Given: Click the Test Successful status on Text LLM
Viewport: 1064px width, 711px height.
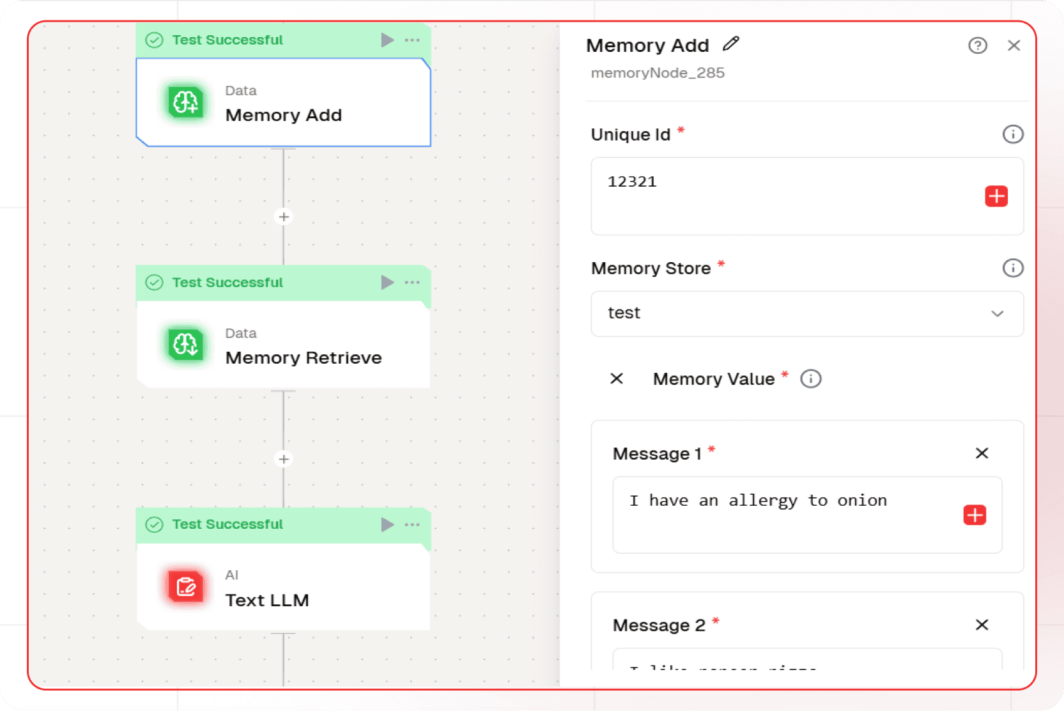Looking at the screenshot, I should click(x=227, y=524).
